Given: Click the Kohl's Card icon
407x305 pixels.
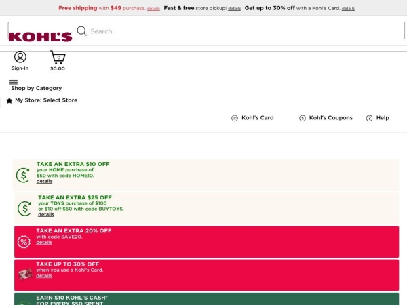Looking at the screenshot, I should coord(235,118).
